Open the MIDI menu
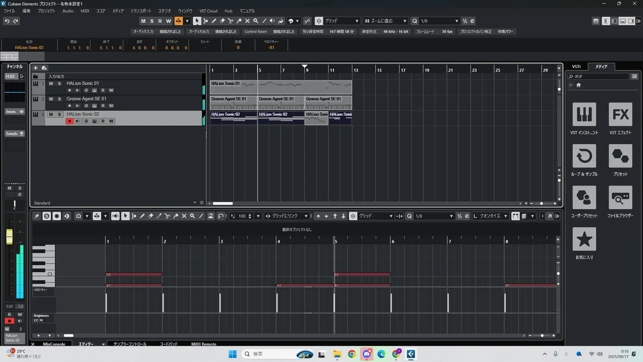Screen dimensions: 643x362 point(85,11)
